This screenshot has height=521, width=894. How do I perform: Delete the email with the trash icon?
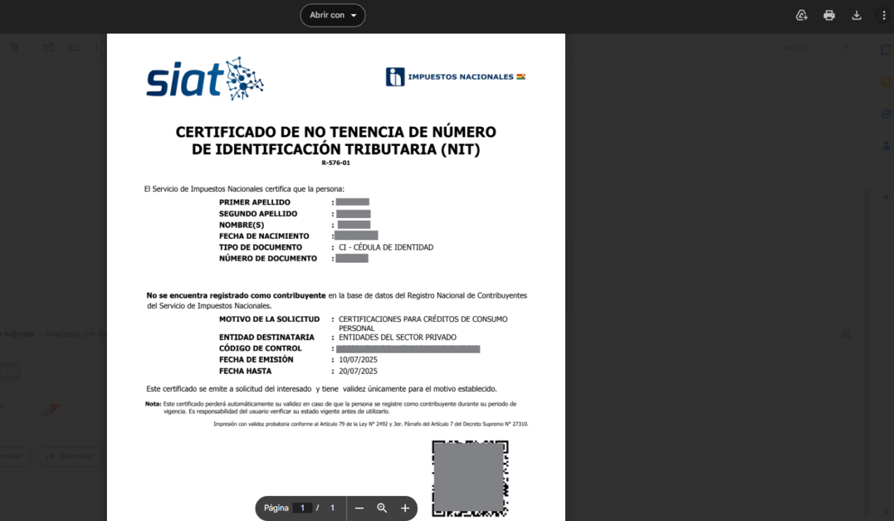coord(14,47)
